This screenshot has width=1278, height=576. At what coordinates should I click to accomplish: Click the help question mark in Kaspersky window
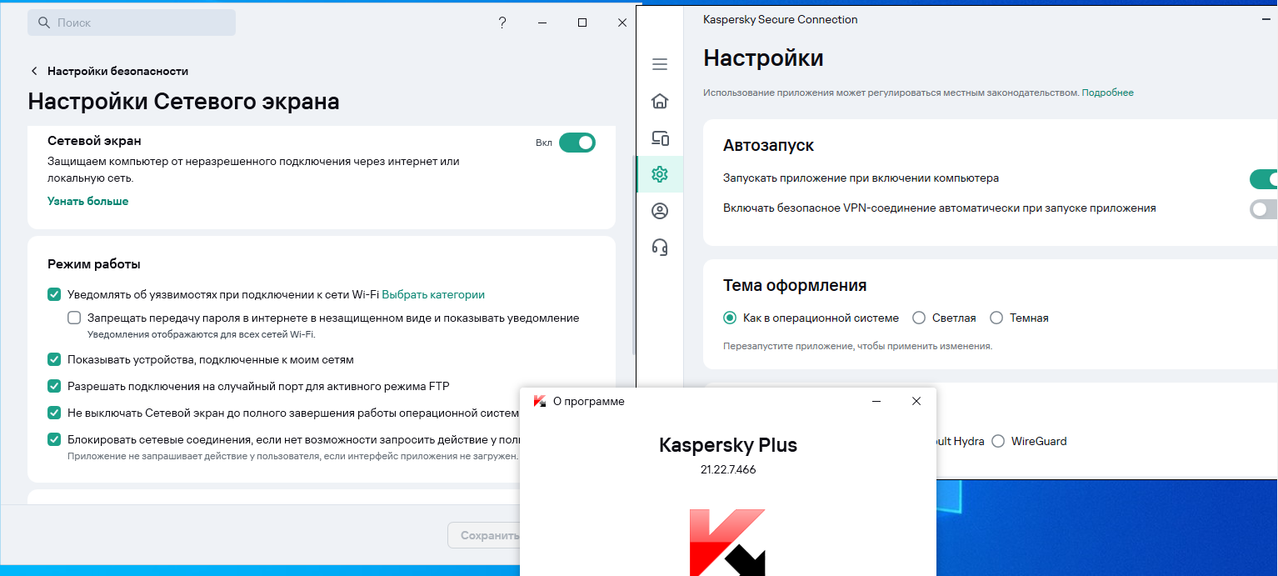502,23
